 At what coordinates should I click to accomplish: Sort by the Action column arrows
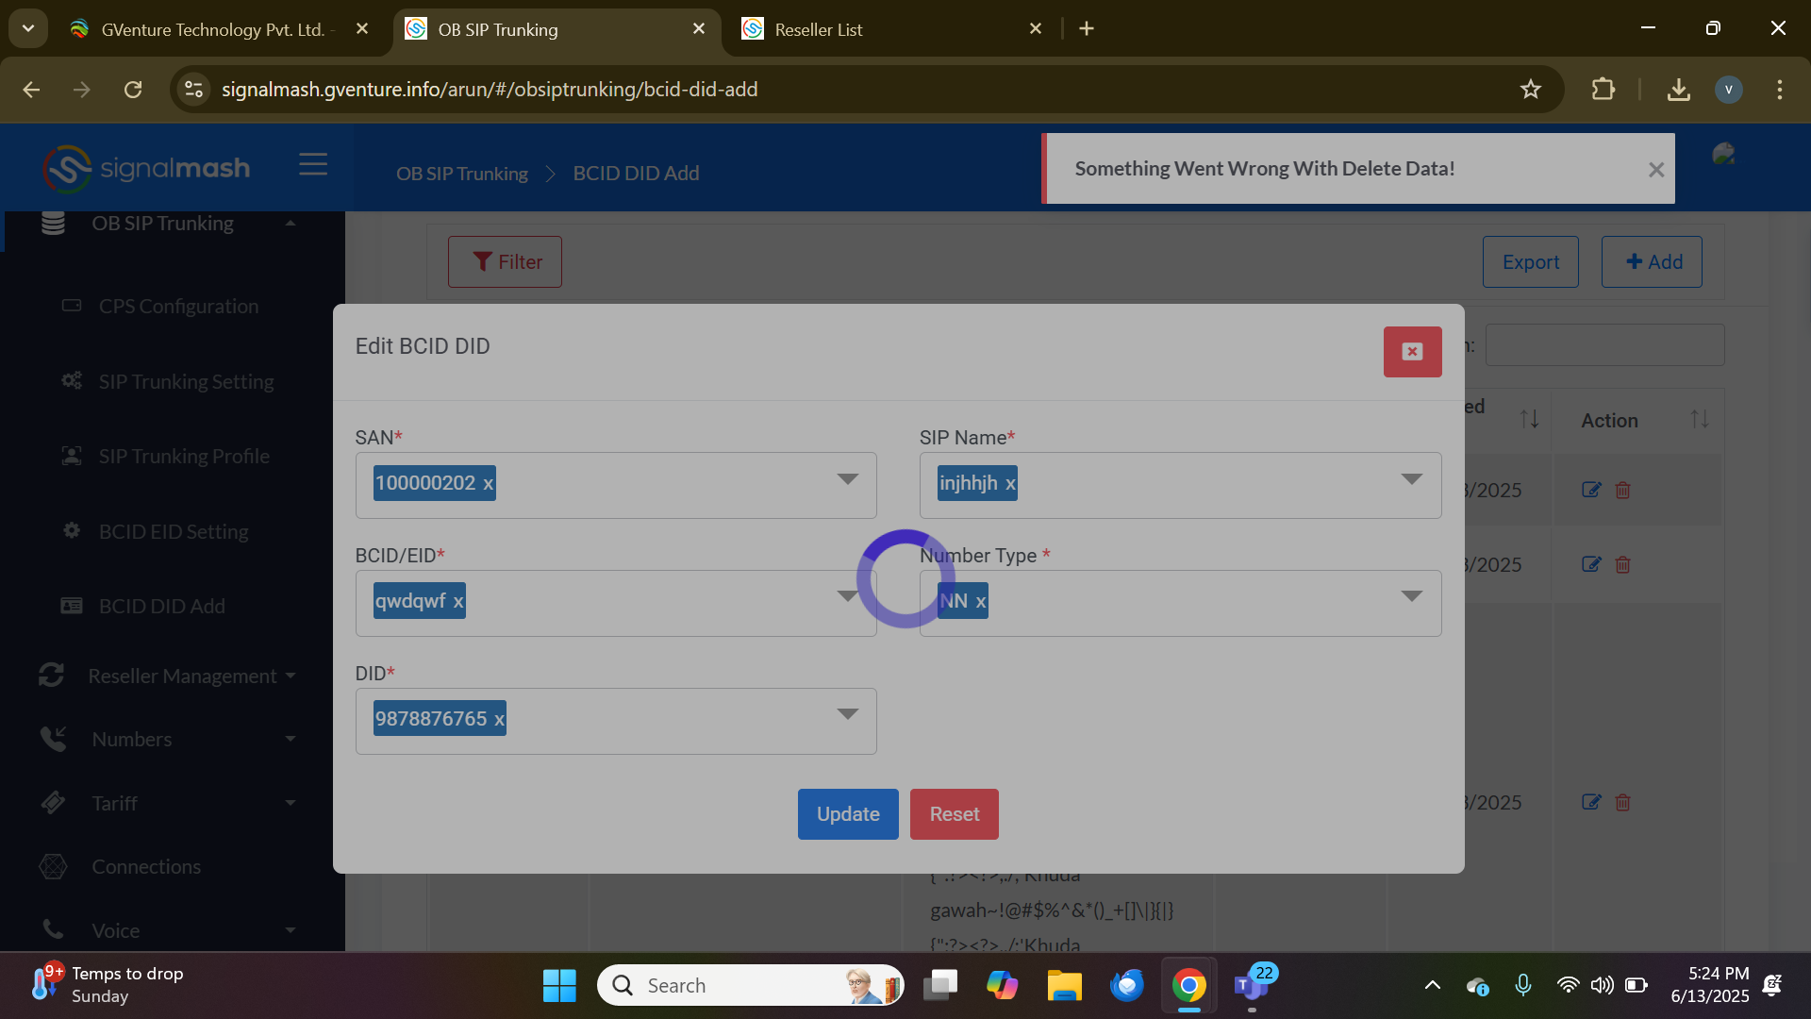1699,419
